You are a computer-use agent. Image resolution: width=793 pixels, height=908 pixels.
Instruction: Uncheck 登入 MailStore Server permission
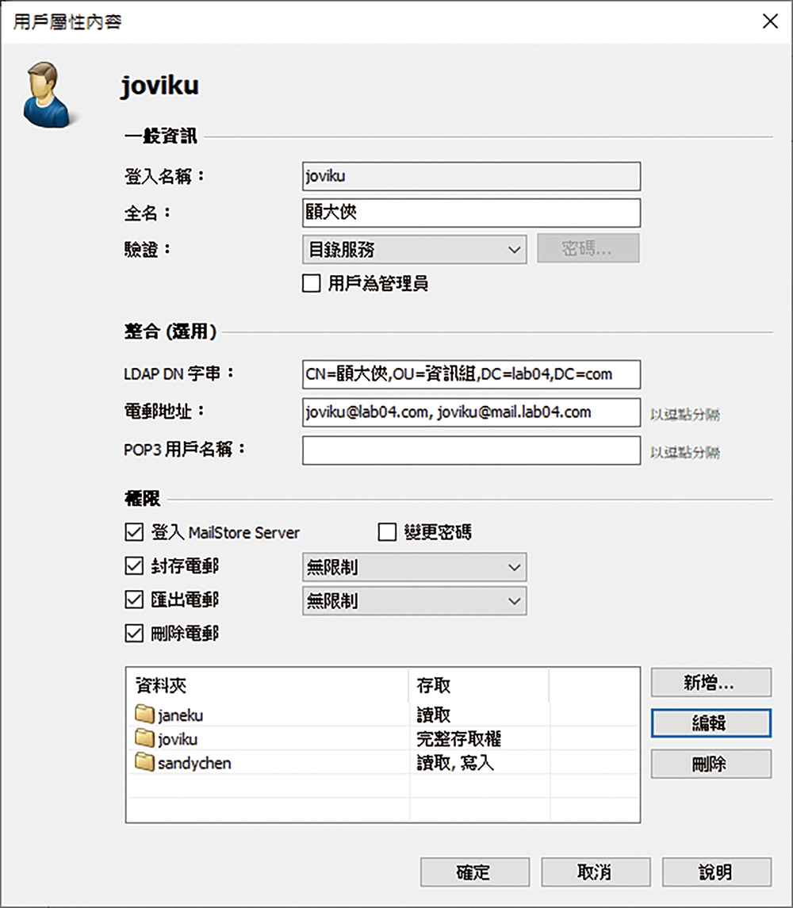pyautogui.click(x=134, y=531)
